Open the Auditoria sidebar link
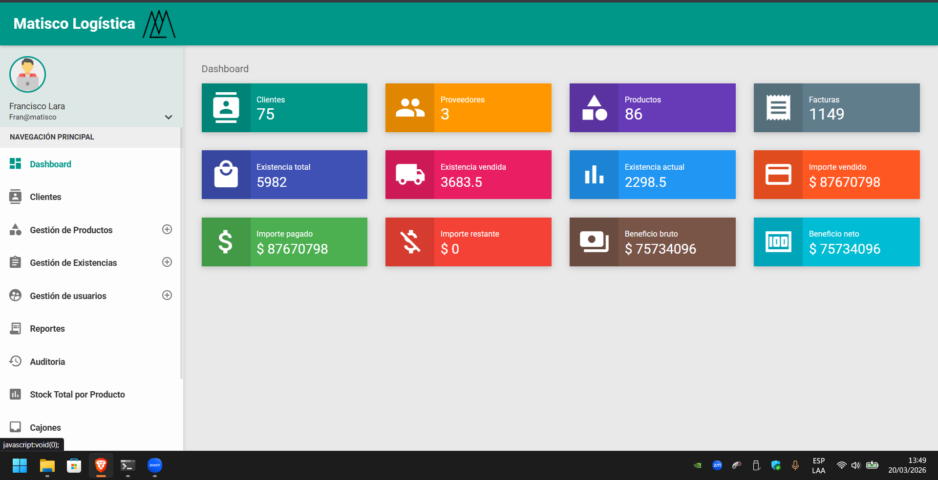This screenshot has width=938, height=480. pos(47,362)
